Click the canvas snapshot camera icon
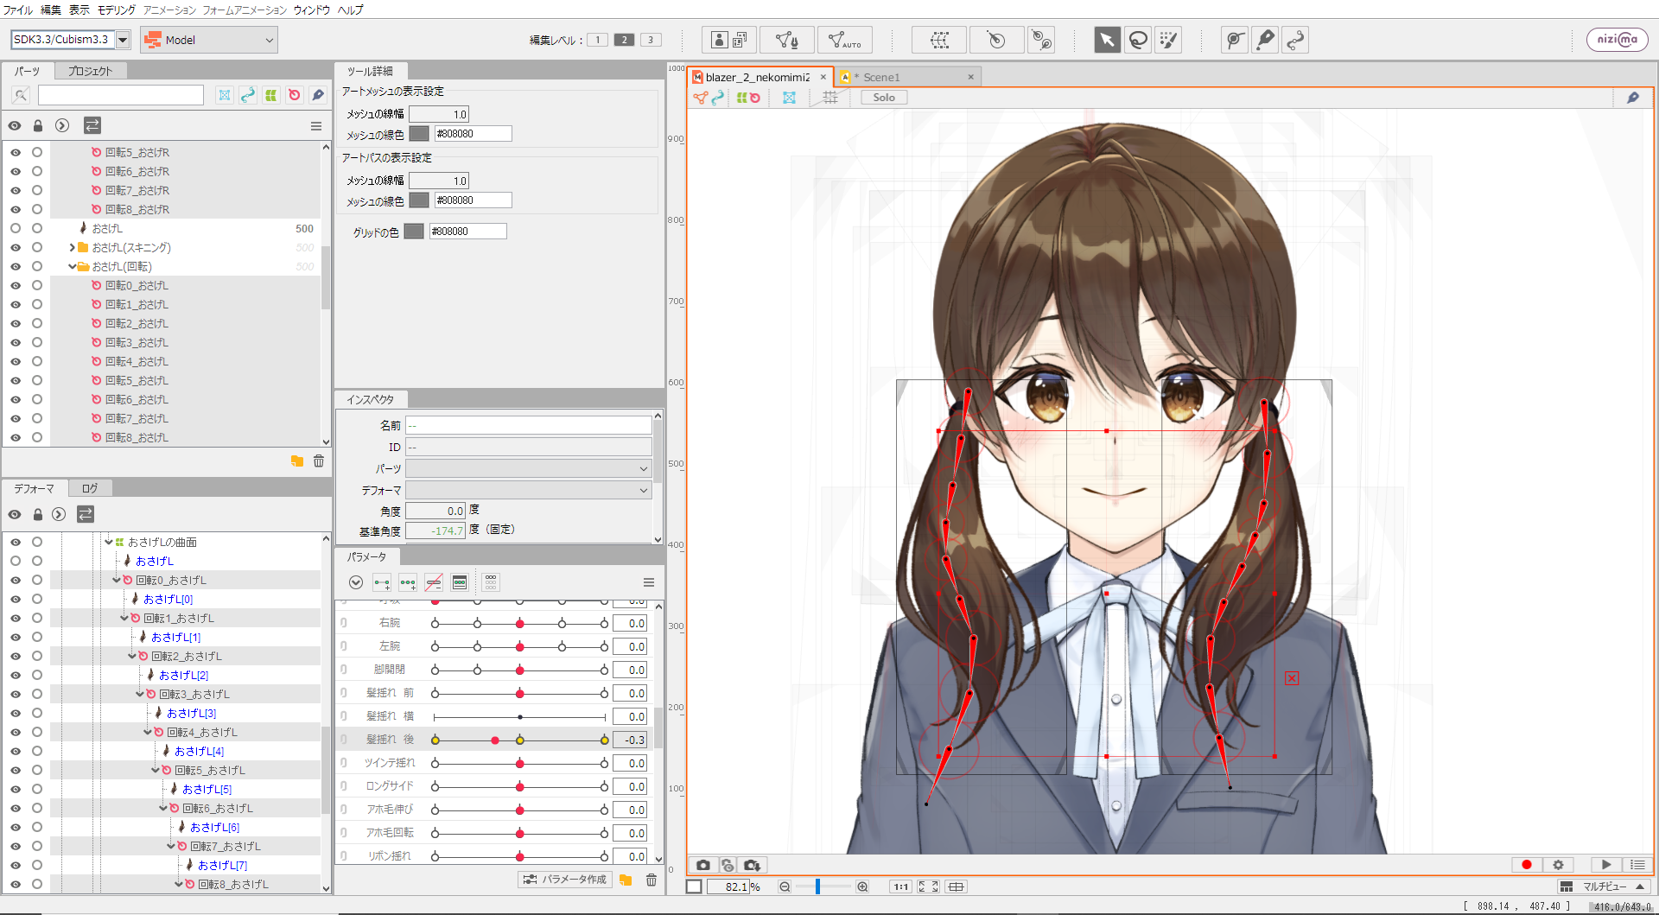Image resolution: width=1659 pixels, height=915 pixels. [703, 865]
